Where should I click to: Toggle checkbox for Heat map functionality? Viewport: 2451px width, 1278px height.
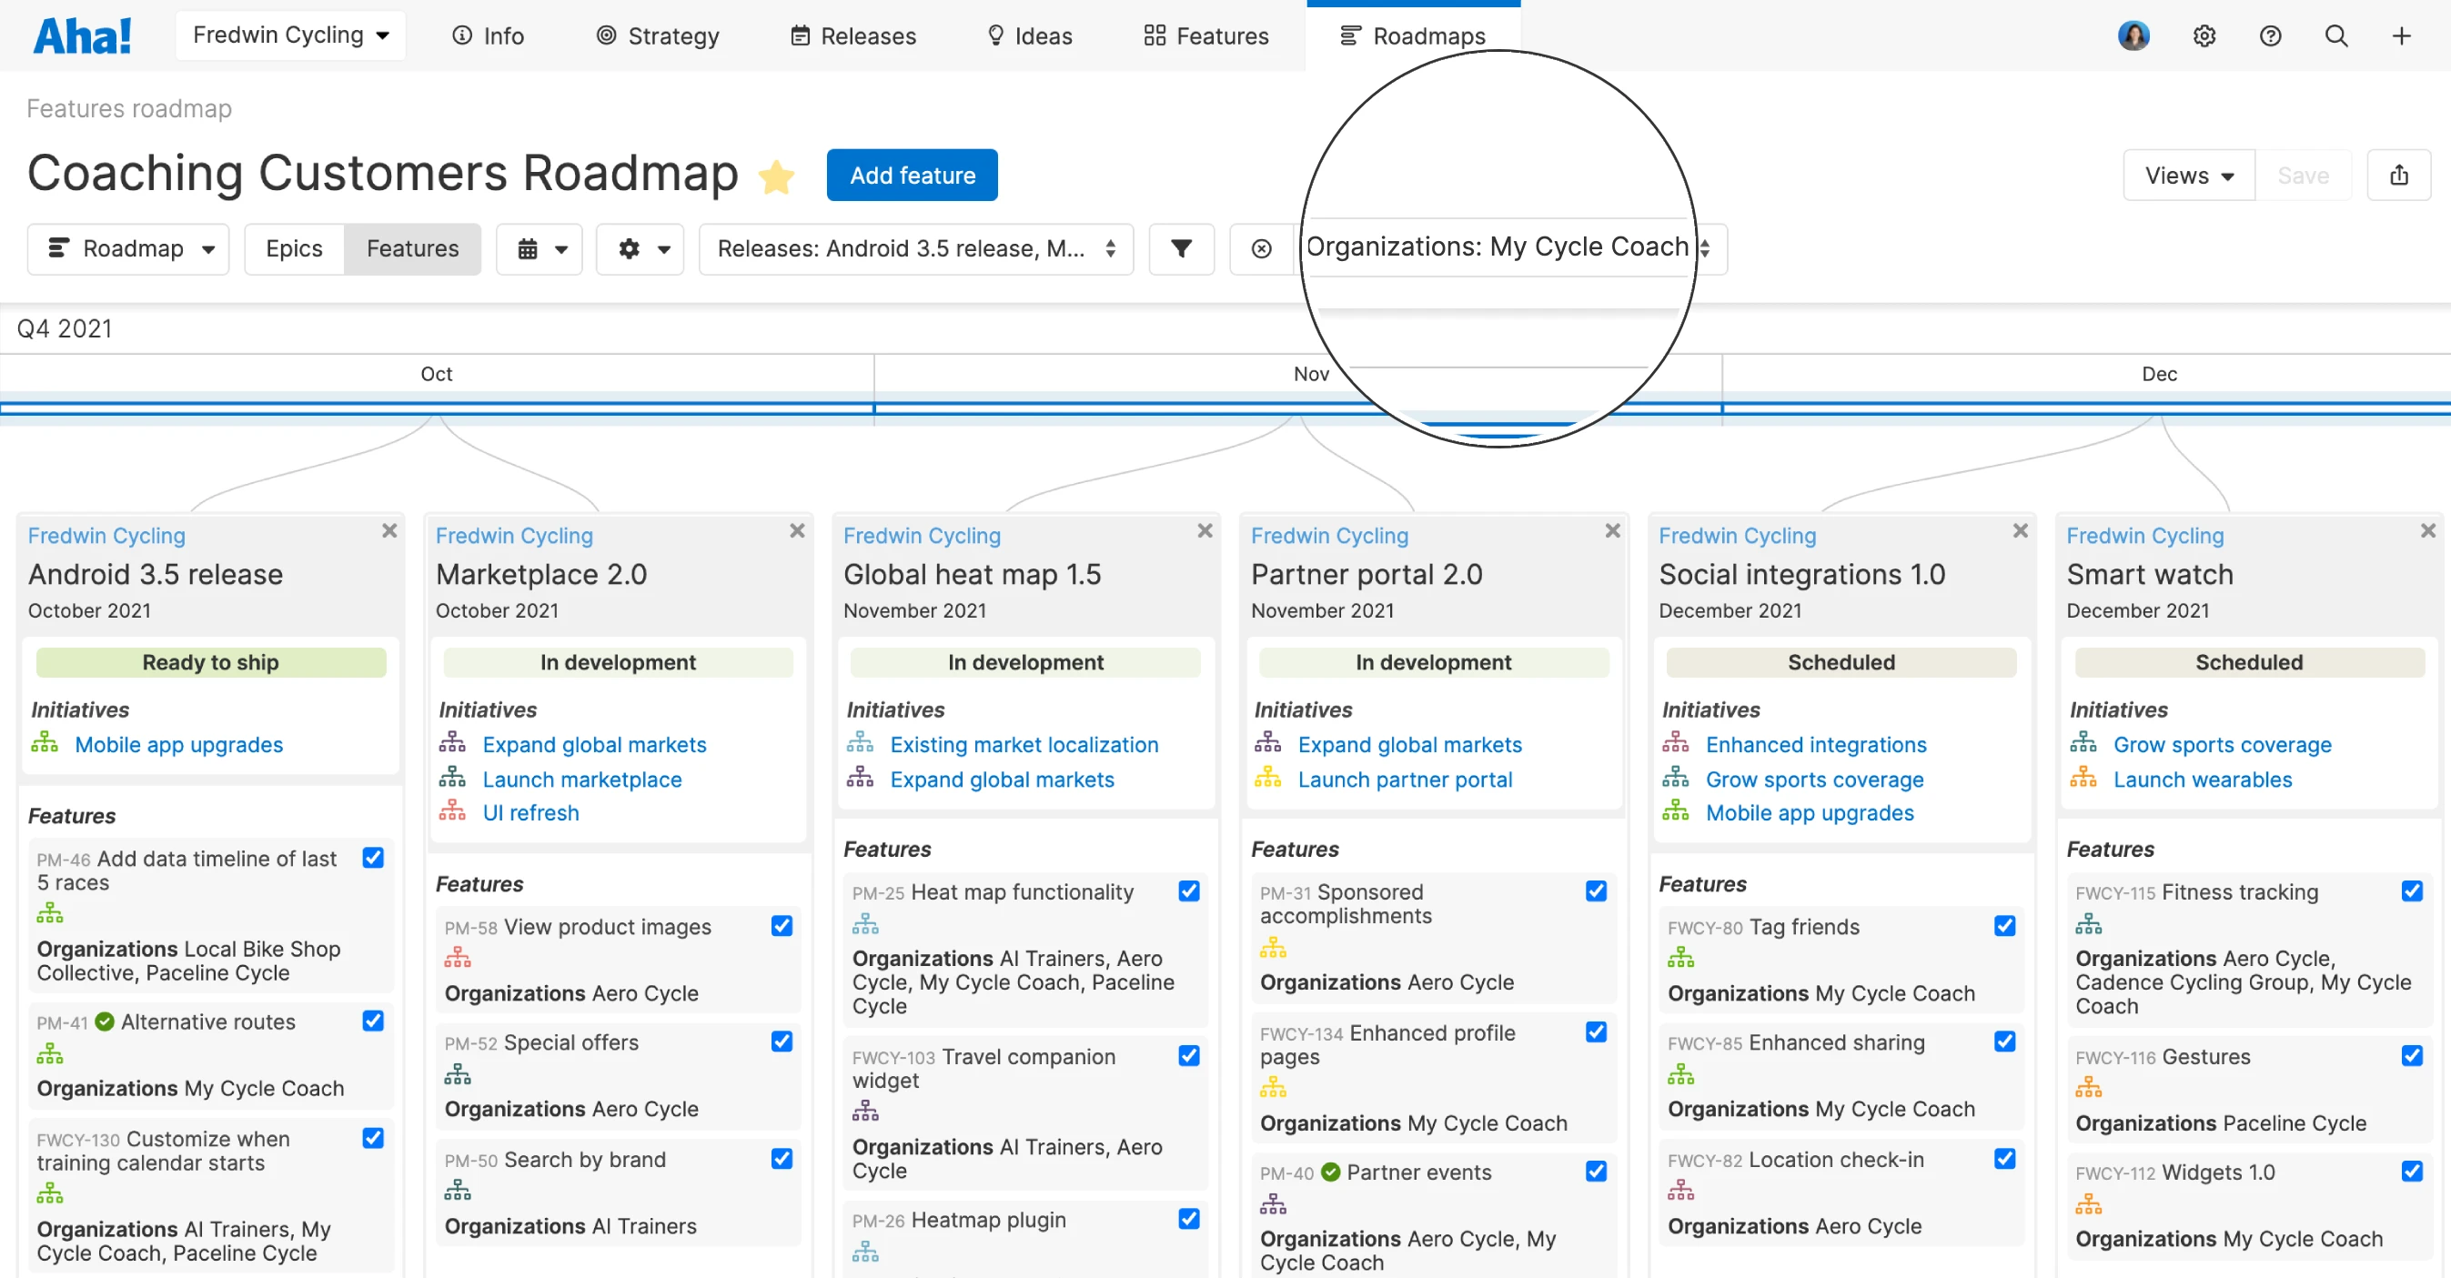(1188, 891)
